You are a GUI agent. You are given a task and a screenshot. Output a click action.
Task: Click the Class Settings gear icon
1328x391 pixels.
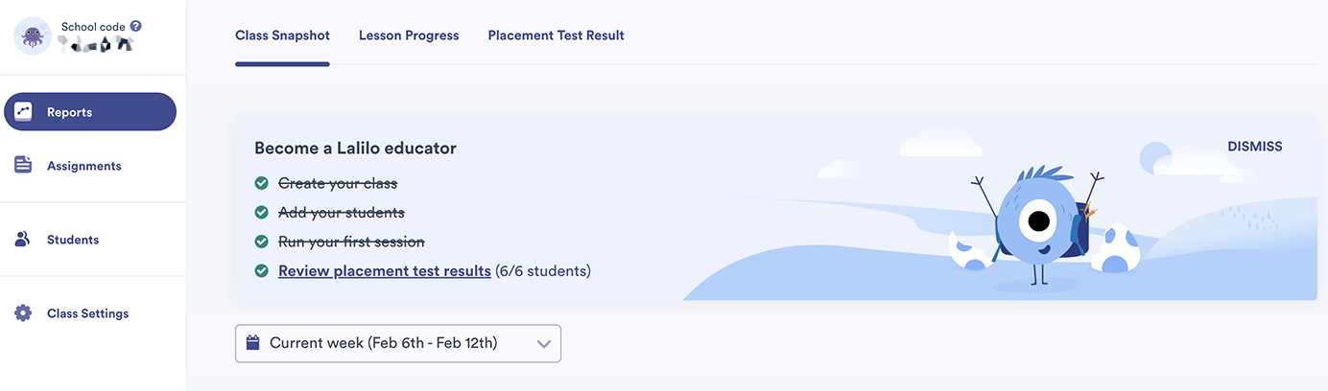tap(24, 313)
